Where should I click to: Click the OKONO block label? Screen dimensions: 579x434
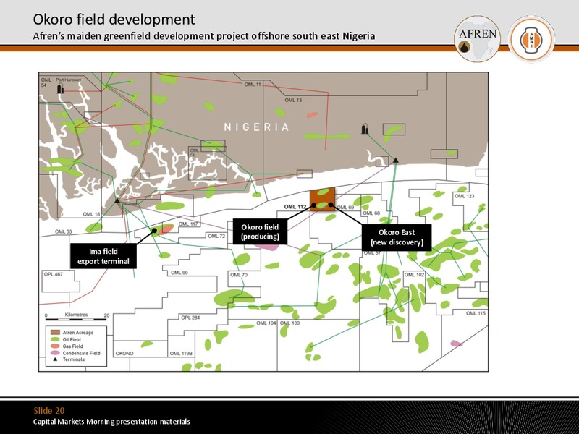pyautogui.click(x=124, y=353)
